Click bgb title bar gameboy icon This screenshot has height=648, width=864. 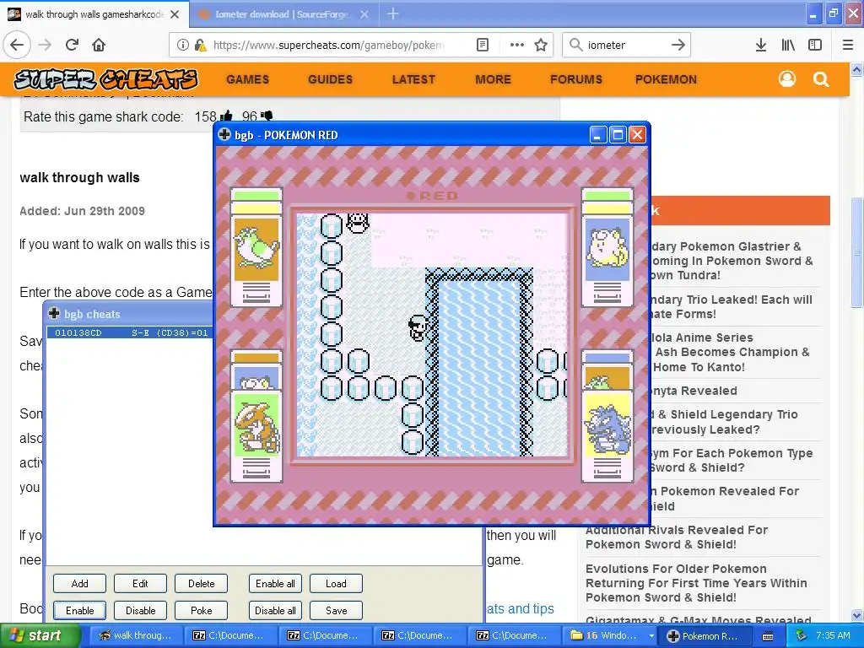[224, 134]
